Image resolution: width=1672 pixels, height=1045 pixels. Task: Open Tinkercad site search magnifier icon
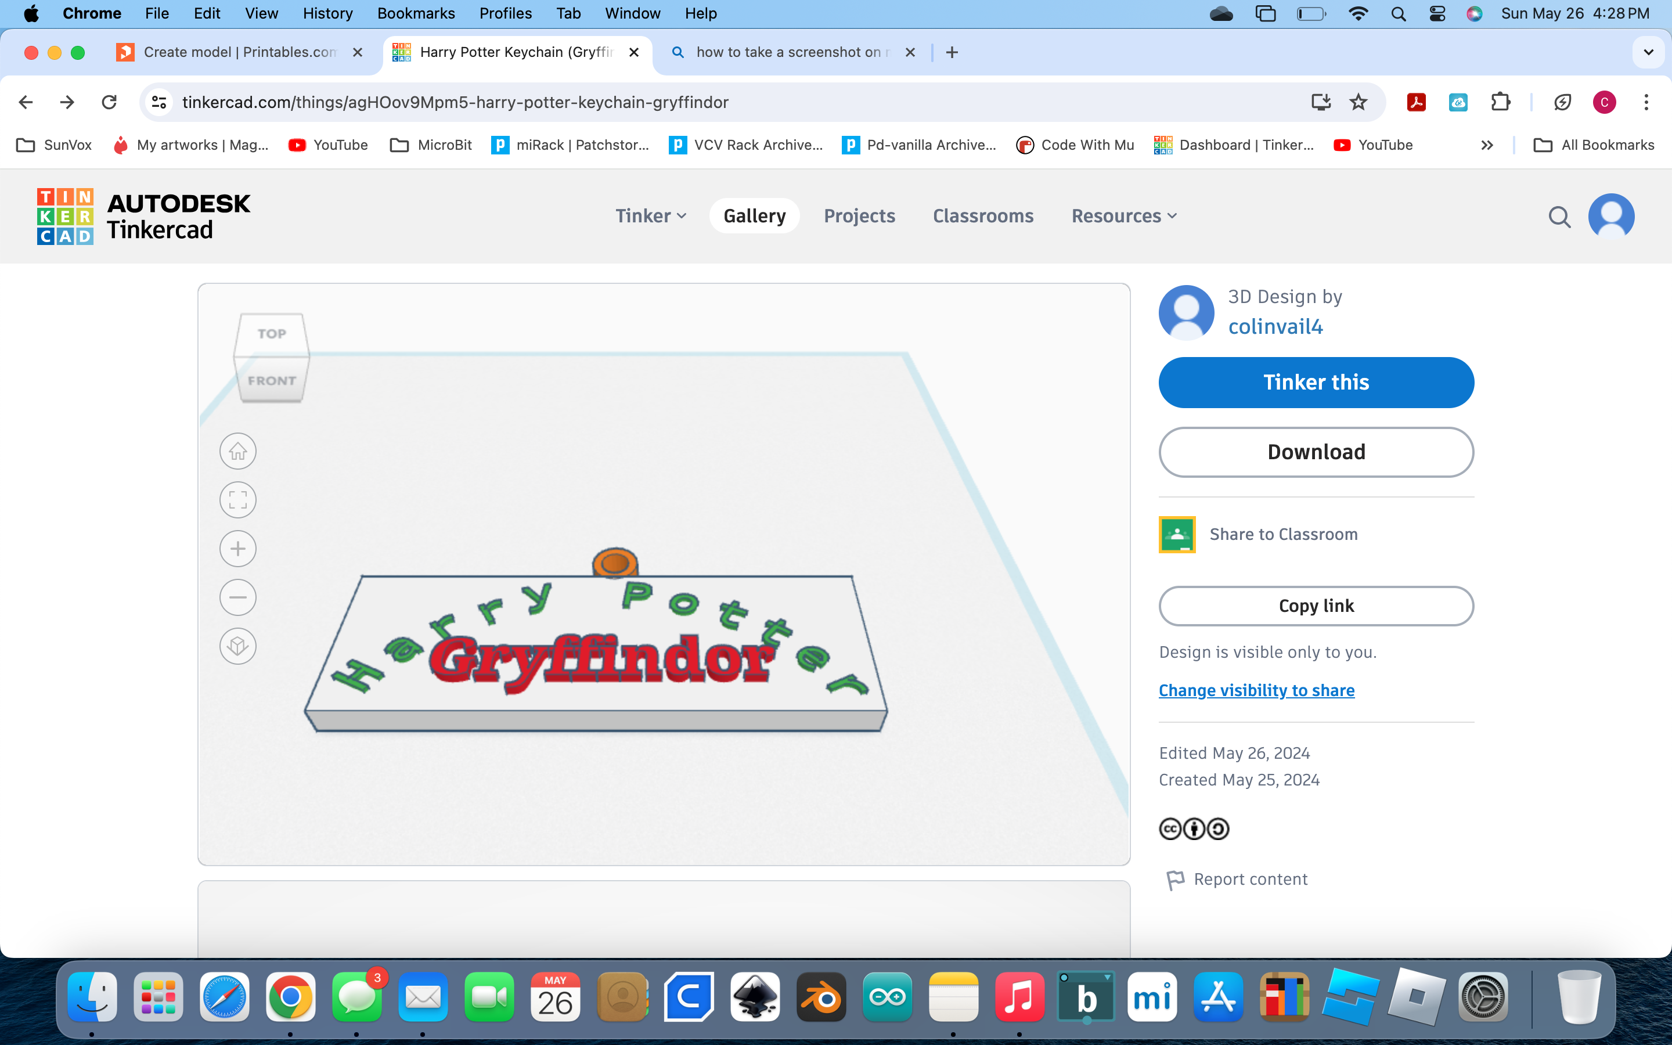point(1559,217)
